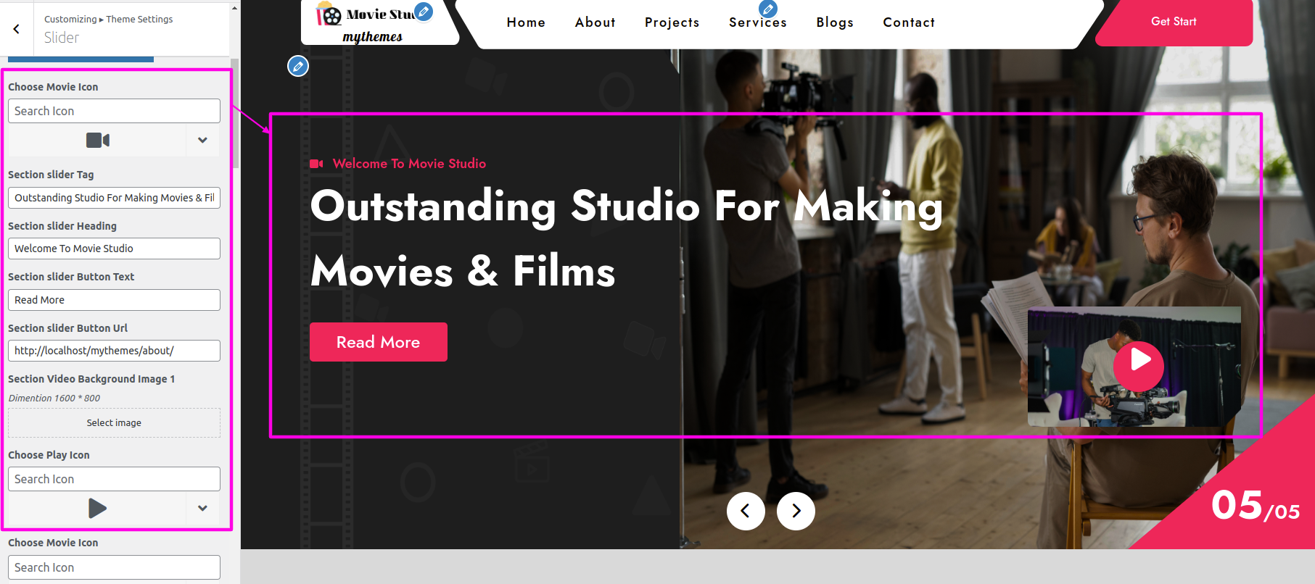Click the Welcome To Movie Studio tagline
This screenshot has width=1315, height=584.
(409, 164)
